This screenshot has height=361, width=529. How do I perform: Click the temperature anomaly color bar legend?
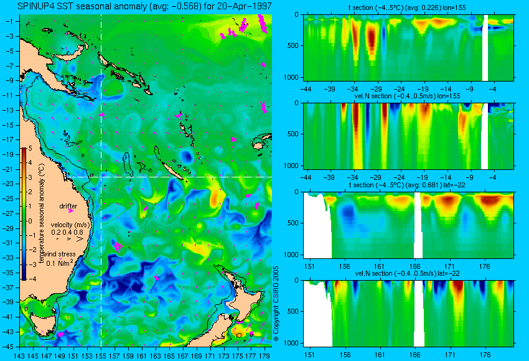click(24, 214)
